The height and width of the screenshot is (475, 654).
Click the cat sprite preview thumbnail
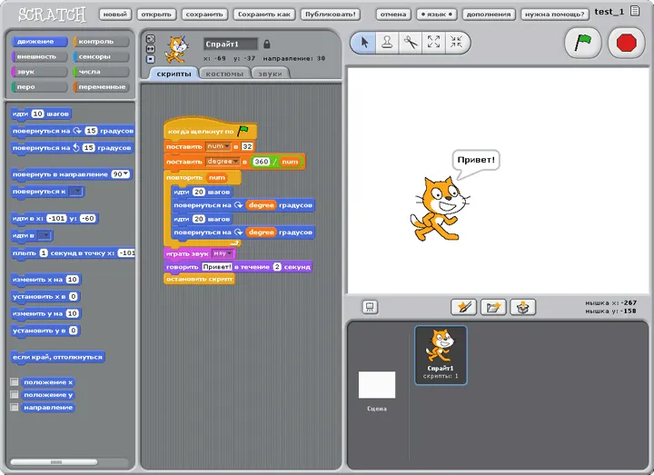click(177, 49)
